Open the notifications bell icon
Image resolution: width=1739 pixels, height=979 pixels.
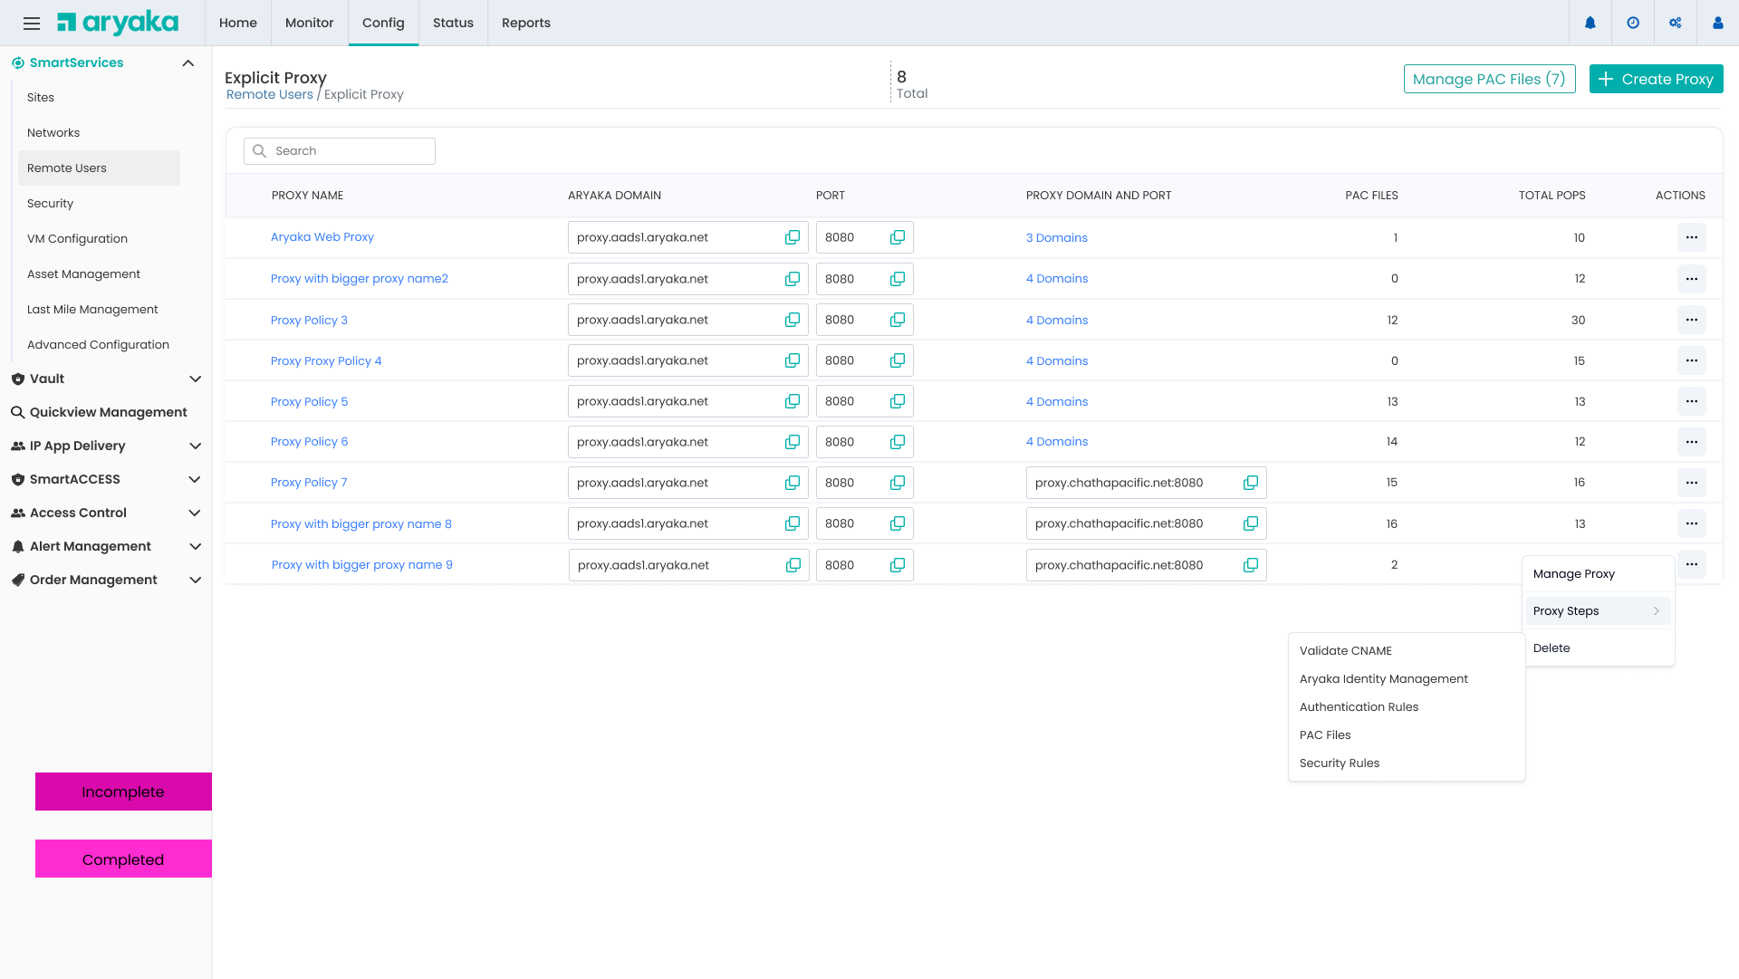click(x=1590, y=24)
